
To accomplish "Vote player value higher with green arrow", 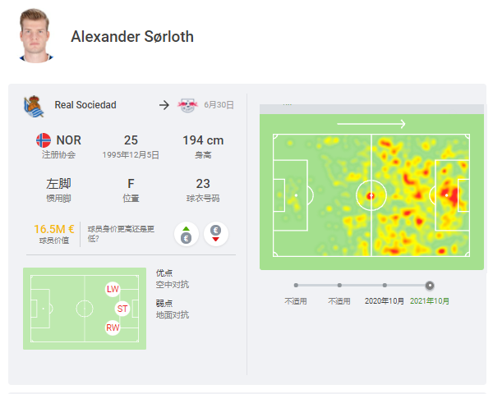I will (187, 235).
